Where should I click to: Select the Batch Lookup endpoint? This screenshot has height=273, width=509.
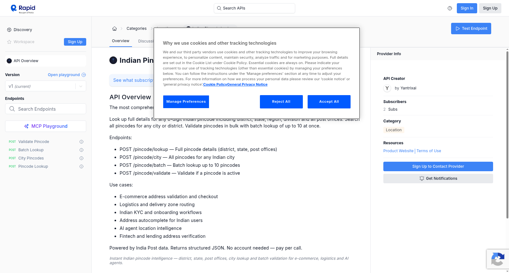(x=31, y=150)
